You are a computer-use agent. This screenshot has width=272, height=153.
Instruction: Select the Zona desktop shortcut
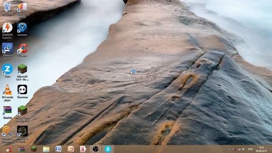click(7, 71)
